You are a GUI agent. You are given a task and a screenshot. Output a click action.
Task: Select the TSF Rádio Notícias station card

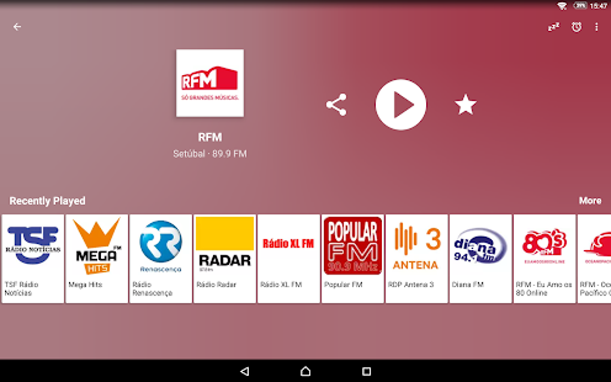33,259
